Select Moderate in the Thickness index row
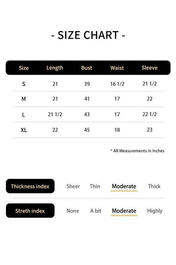176x265 pixels. [x=124, y=186]
